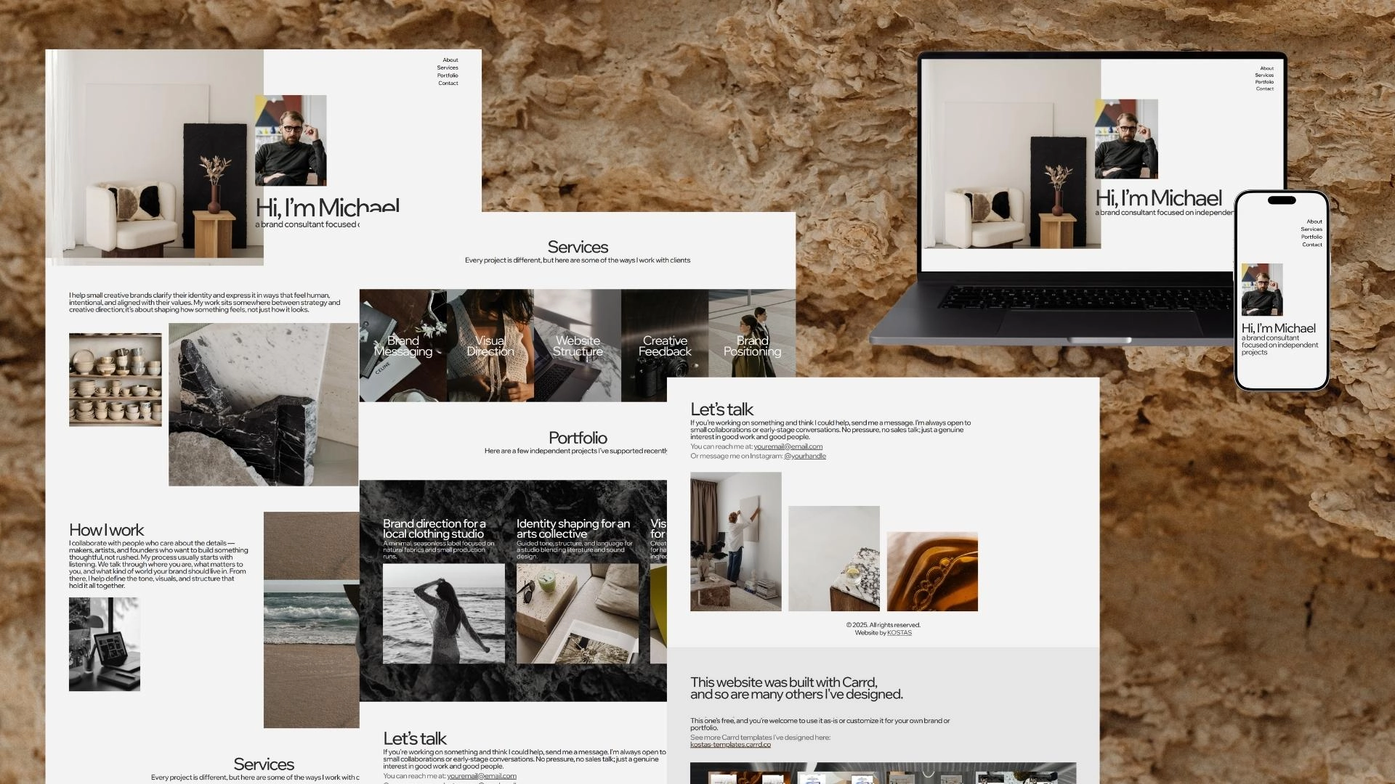
Task: Select the Visual Direction service tile
Action: (490, 346)
